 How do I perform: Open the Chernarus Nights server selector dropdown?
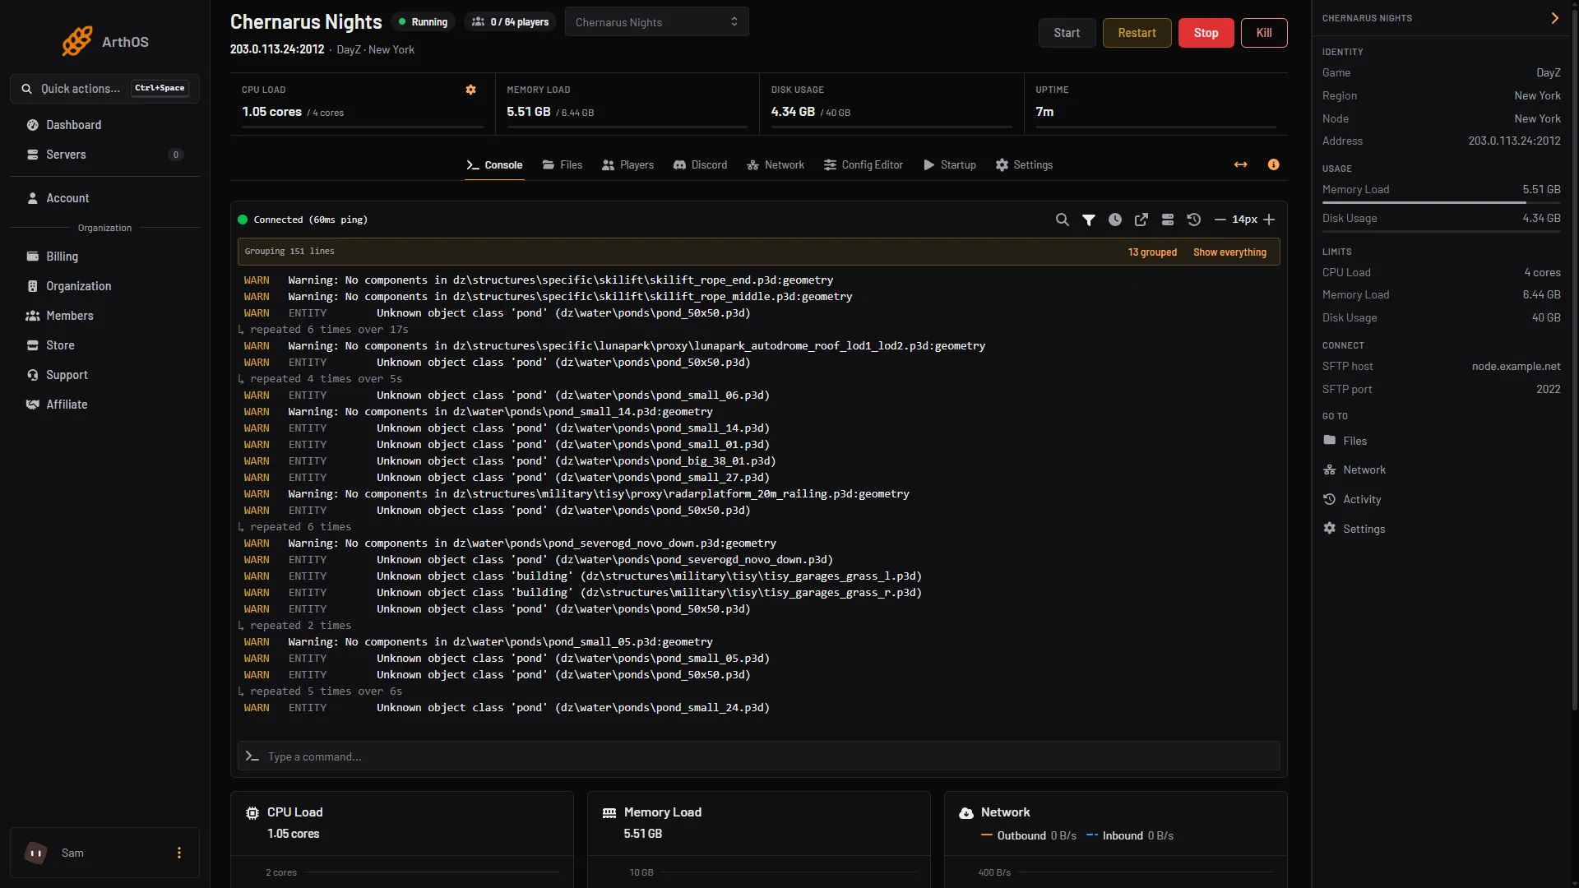[x=656, y=22]
